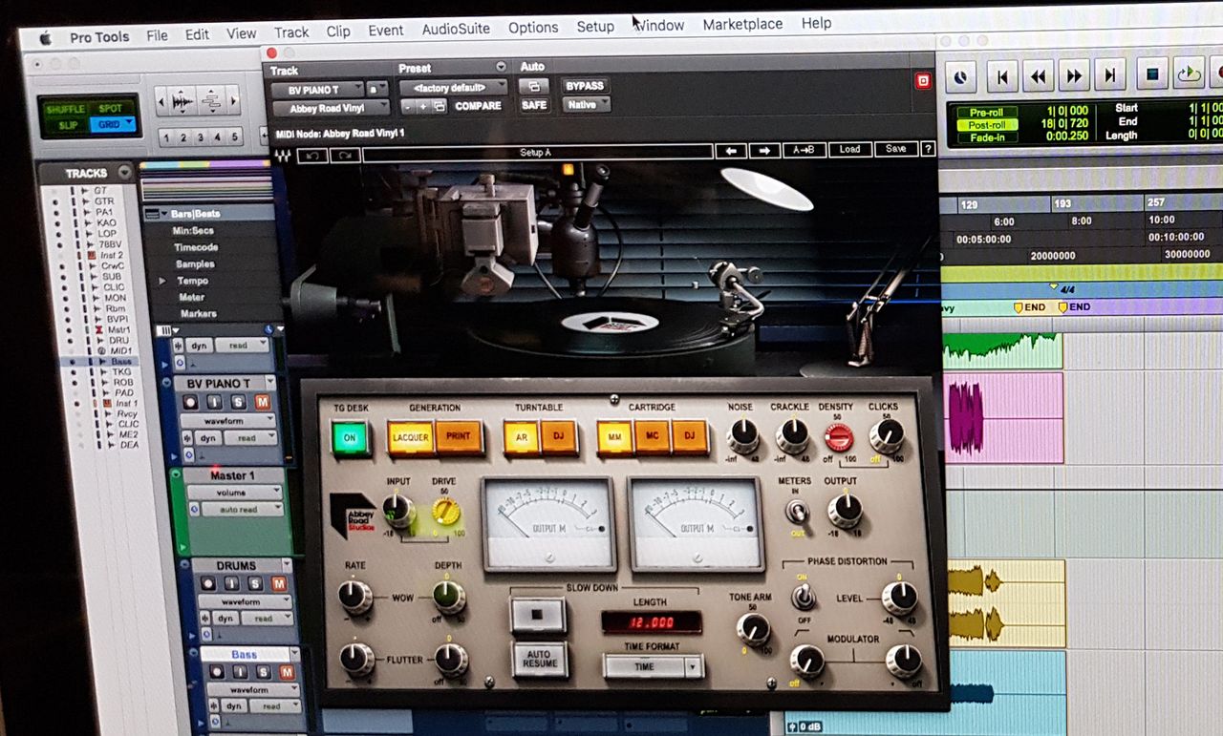This screenshot has height=736, width=1223.
Task: Open the Setup menu
Action: click(595, 27)
